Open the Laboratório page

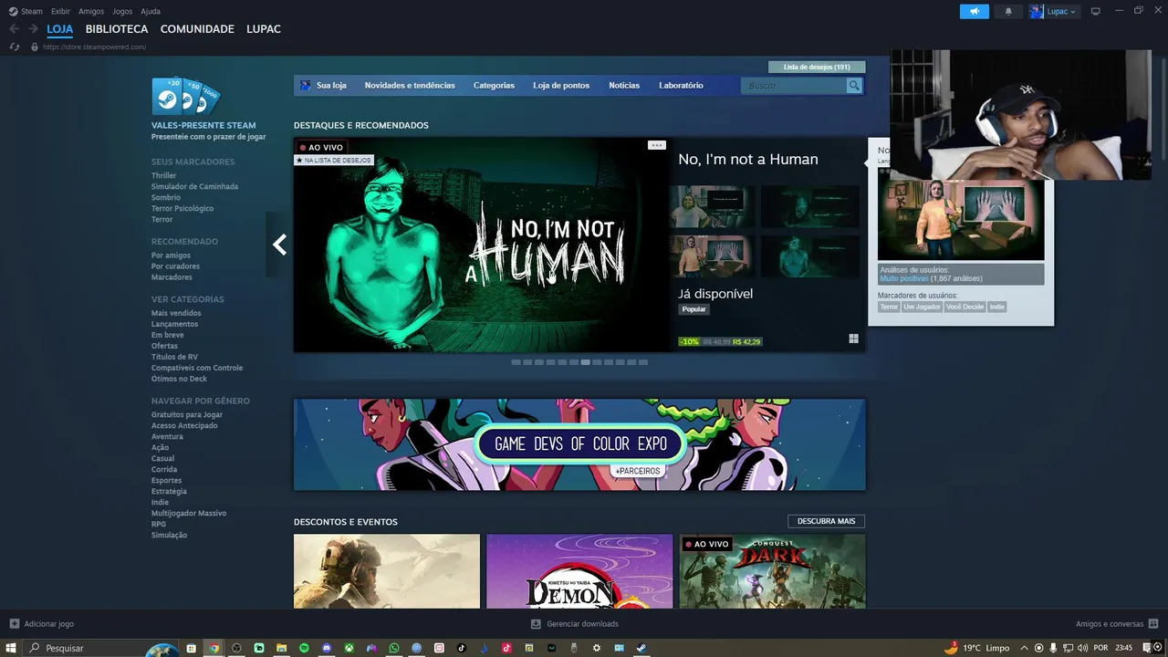pyautogui.click(x=681, y=85)
